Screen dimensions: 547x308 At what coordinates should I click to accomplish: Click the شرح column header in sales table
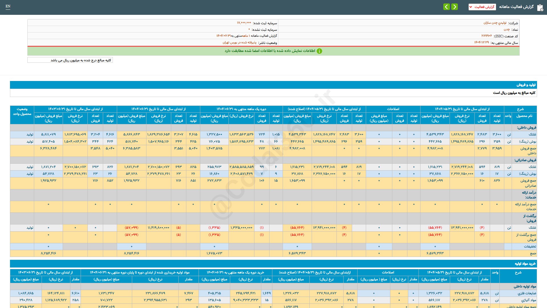pos(520,109)
